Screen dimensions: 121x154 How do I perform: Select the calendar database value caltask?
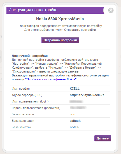(75, 121)
